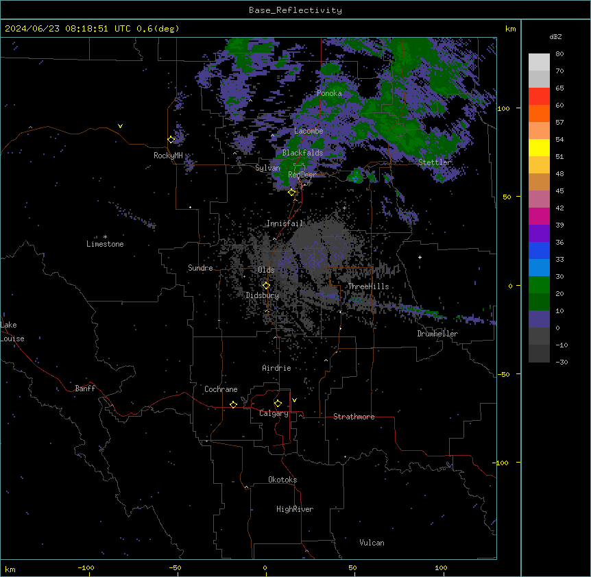Screen dimensions: 591x577
Task: Click the Strathmore city label
Action: [354, 417]
